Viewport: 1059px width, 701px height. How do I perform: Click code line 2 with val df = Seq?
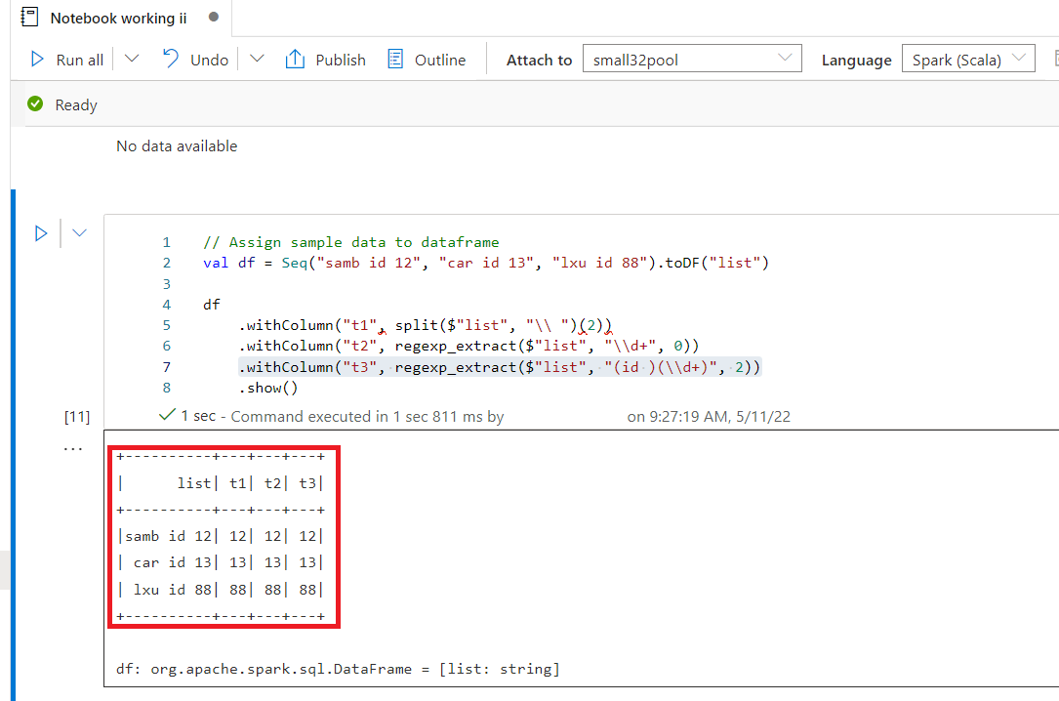pos(486,263)
